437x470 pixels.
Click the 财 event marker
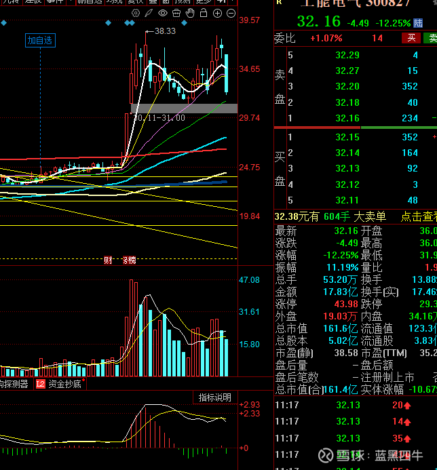[x=108, y=260]
